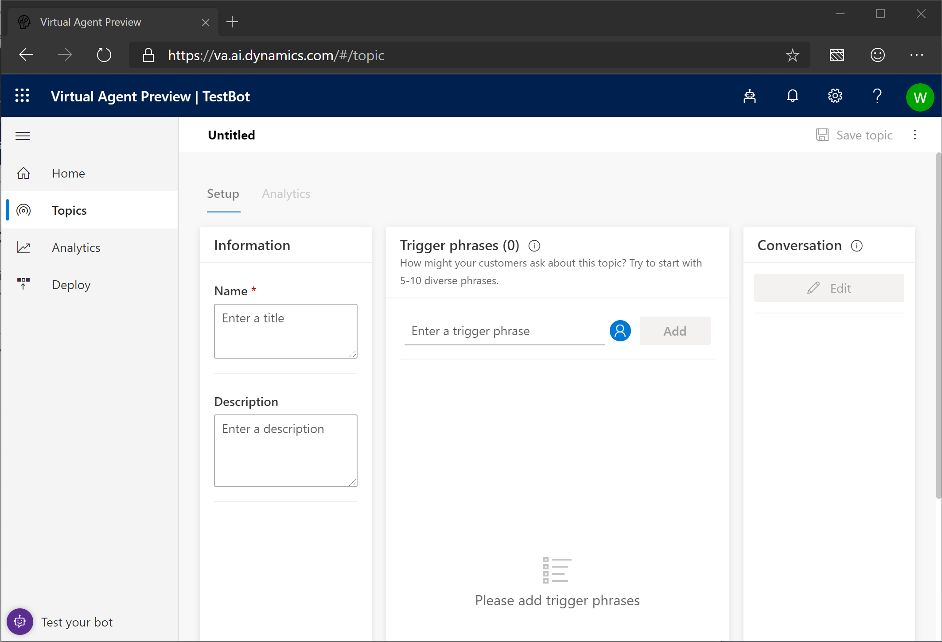Go to Deploy in the sidebar

pyautogui.click(x=71, y=285)
